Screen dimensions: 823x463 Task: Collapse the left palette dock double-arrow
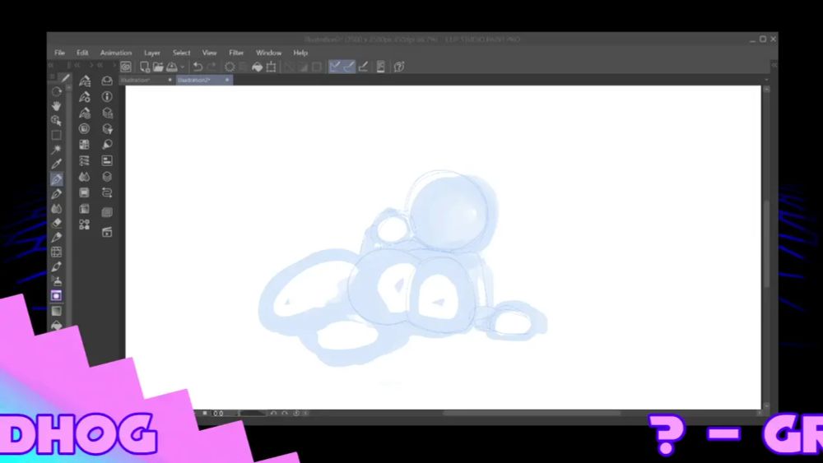click(51, 65)
